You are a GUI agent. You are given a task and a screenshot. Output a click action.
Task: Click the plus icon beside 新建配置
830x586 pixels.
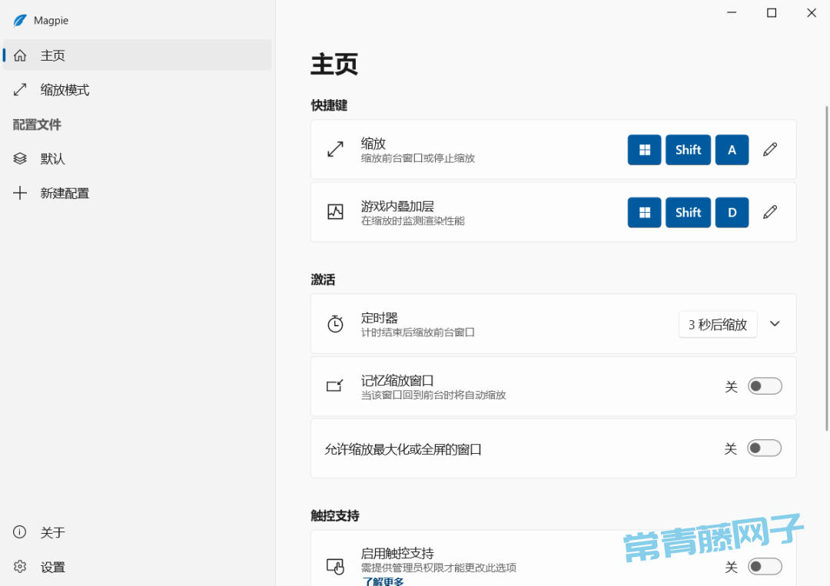pyautogui.click(x=20, y=193)
